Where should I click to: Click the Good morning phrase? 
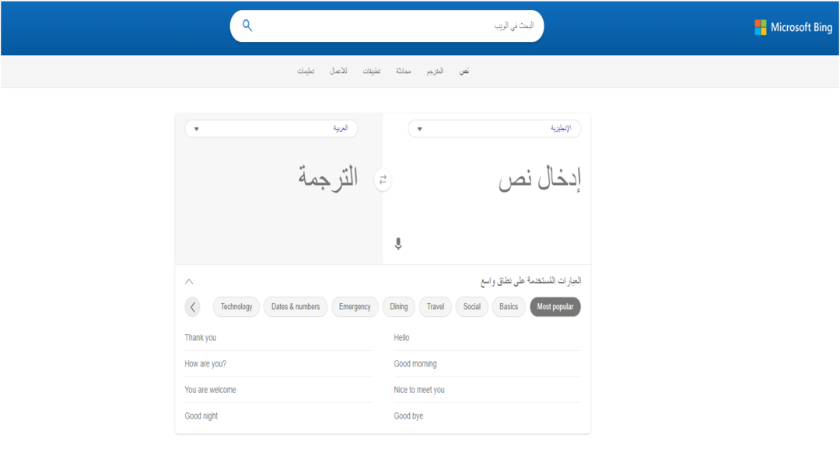click(x=415, y=363)
